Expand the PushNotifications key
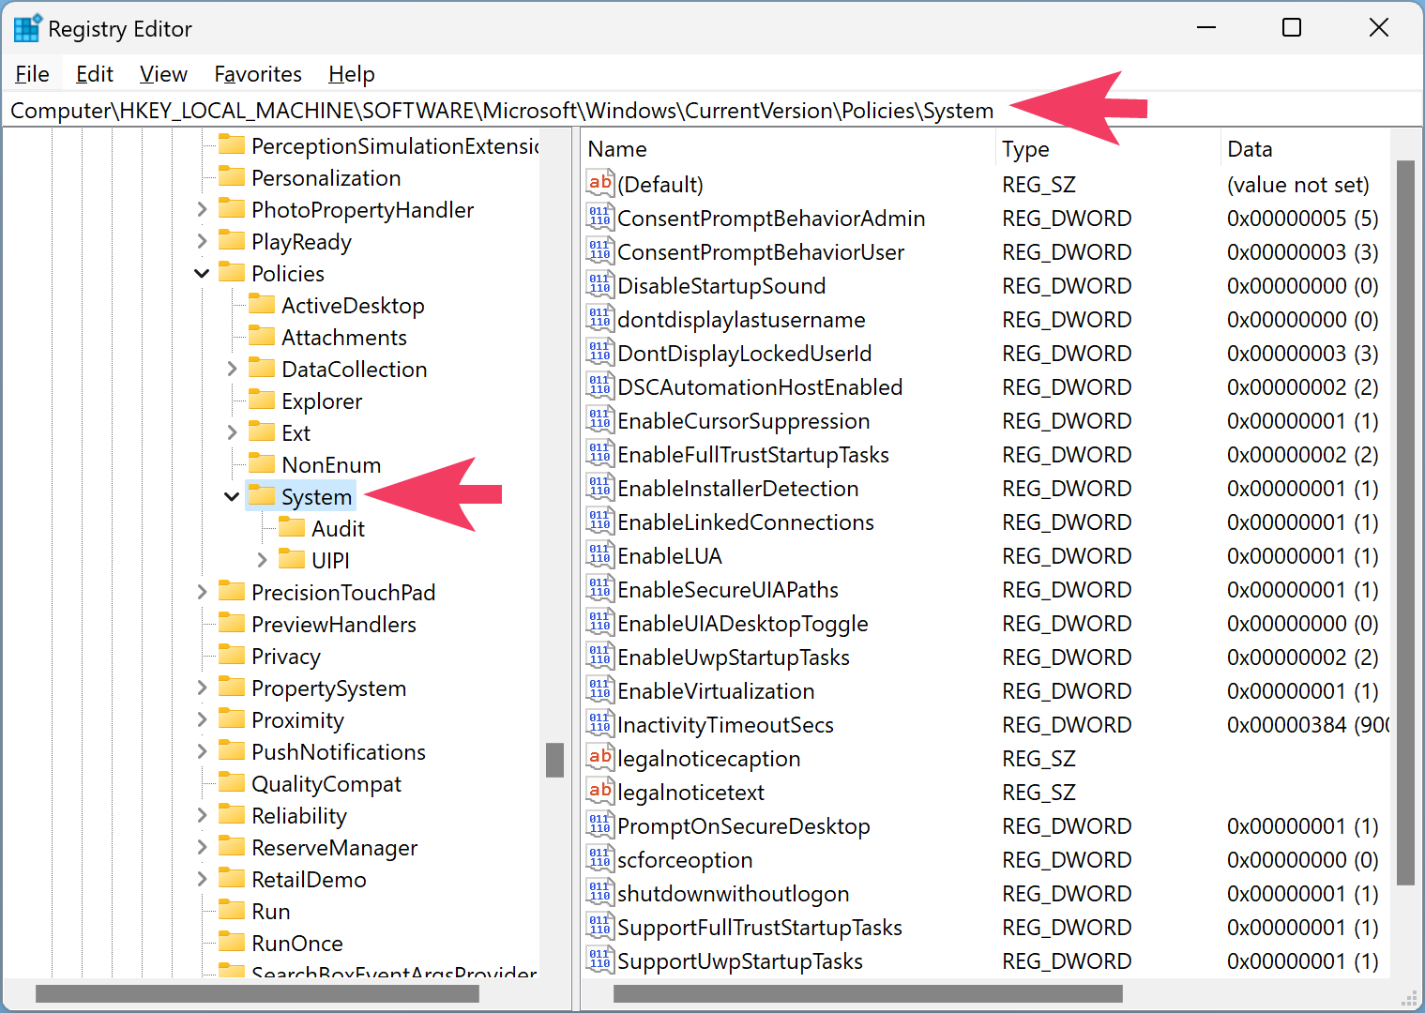Image resolution: width=1425 pixels, height=1013 pixels. tap(202, 751)
